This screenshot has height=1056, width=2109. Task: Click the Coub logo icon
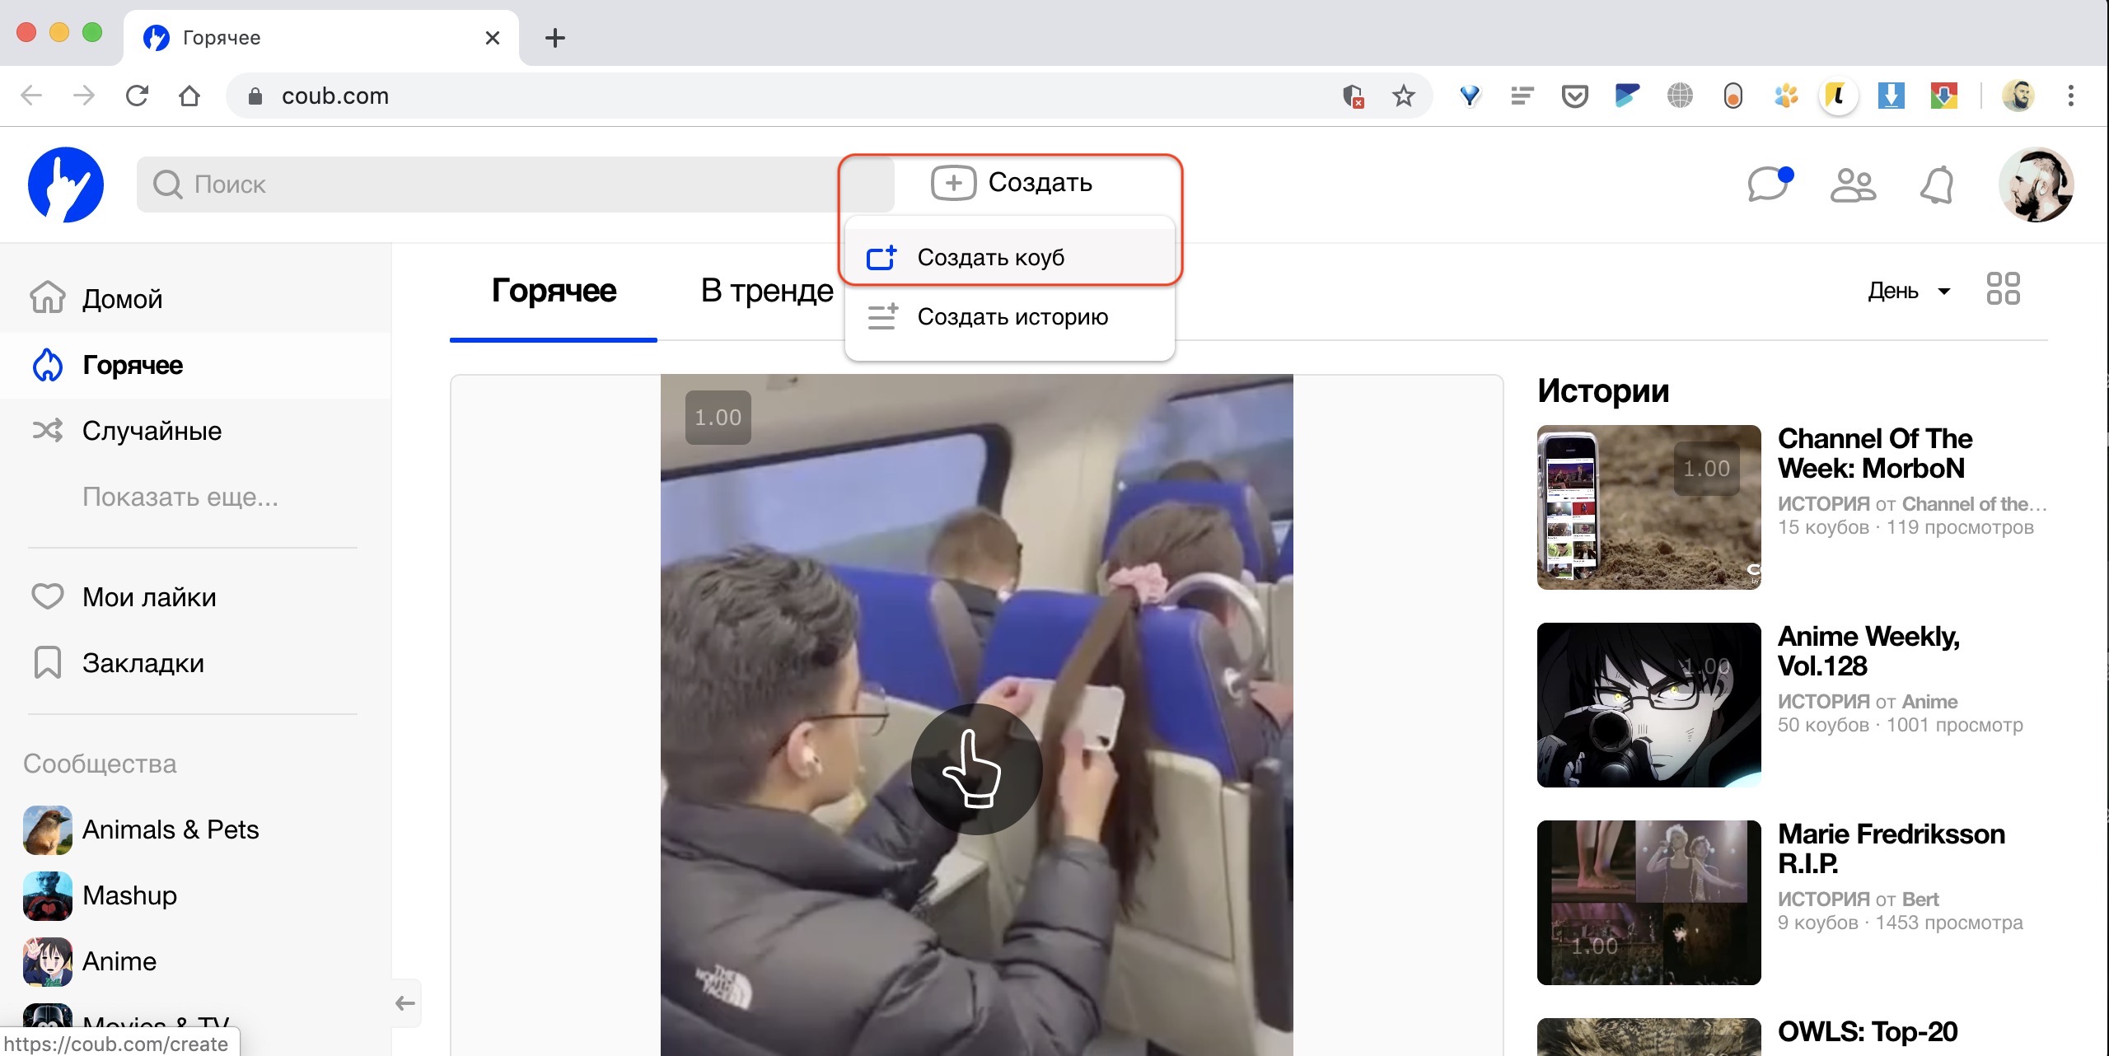[x=66, y=185]
